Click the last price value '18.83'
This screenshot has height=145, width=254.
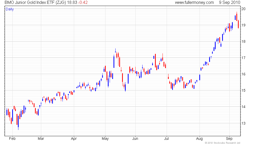coord(72,2)
